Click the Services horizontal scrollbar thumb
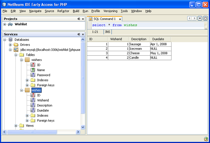 click(32, 132)
